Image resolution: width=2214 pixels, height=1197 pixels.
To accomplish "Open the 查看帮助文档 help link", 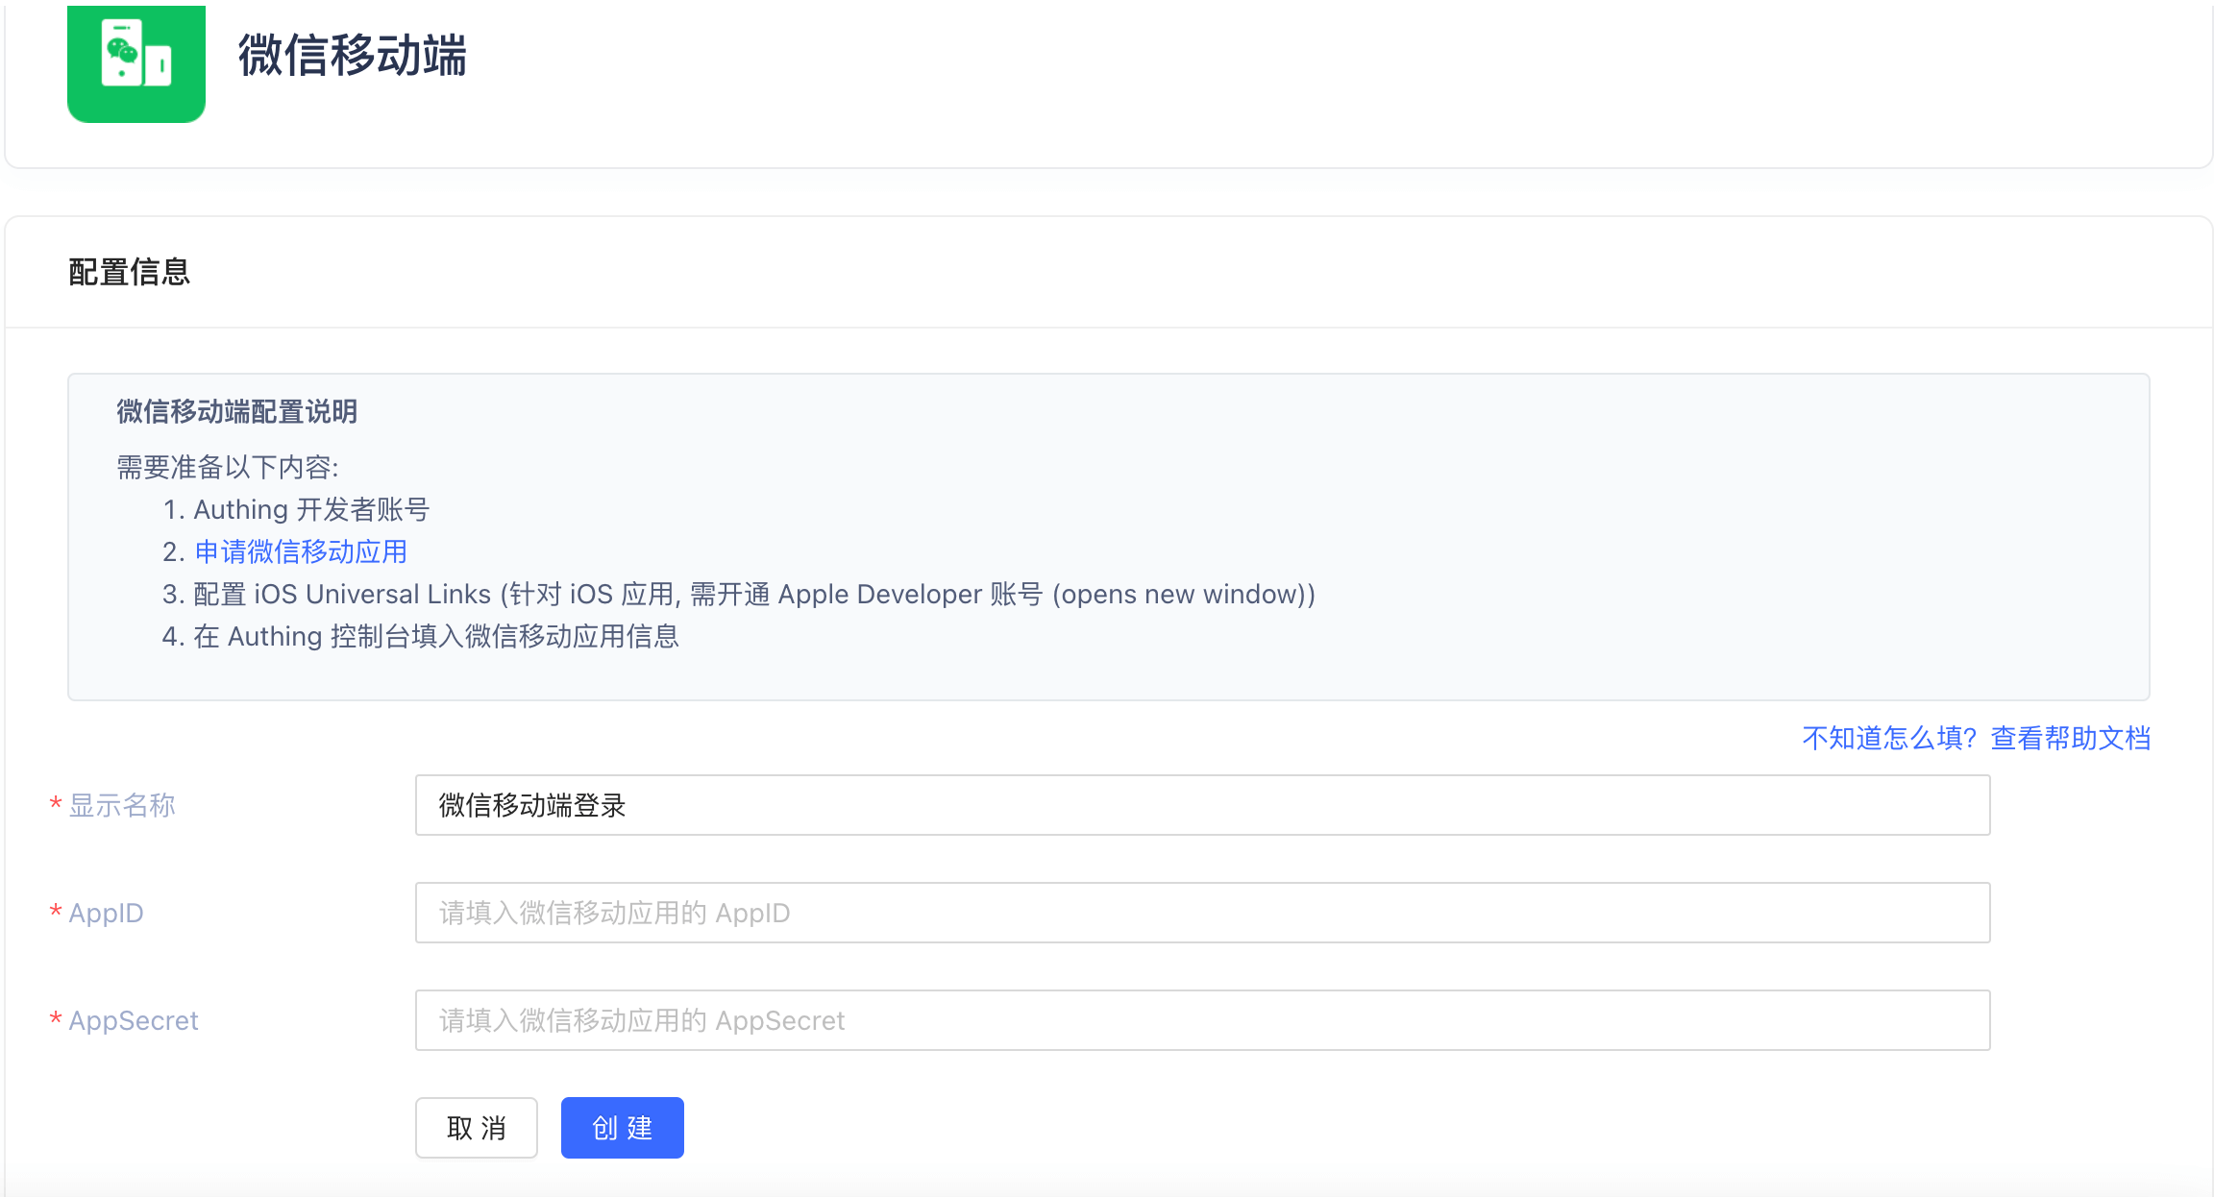I will (x=2070, y=738).
